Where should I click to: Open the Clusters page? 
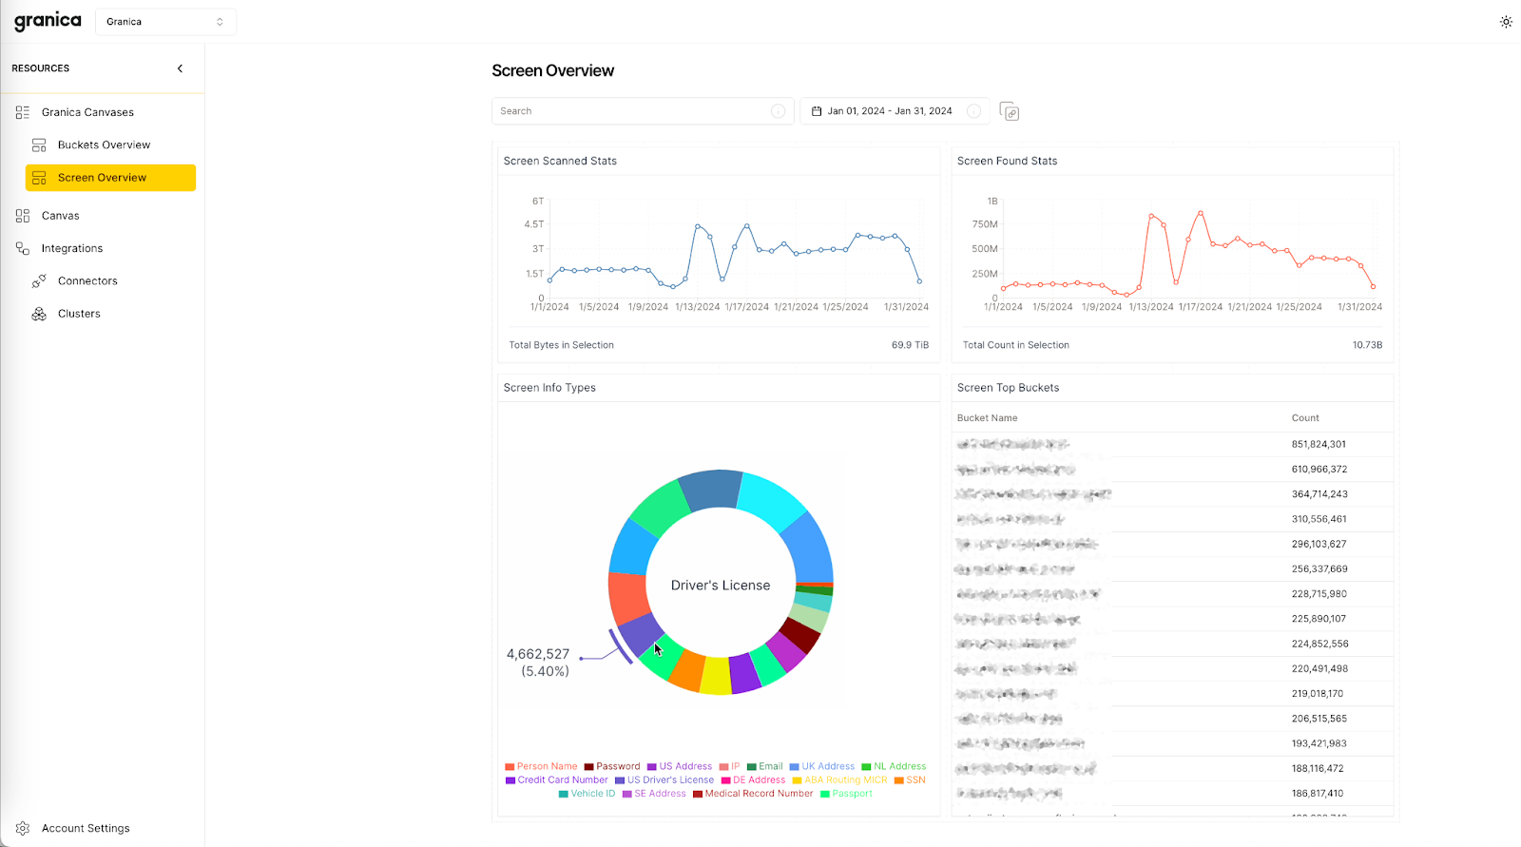coord(79,314)
